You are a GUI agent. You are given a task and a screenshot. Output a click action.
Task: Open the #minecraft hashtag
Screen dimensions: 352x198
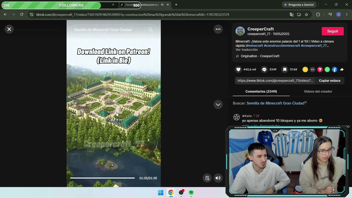coord(255,46)
